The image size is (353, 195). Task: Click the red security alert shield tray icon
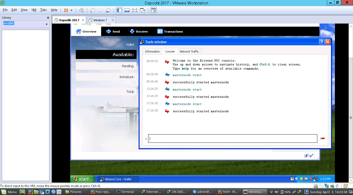click(311, 179)
